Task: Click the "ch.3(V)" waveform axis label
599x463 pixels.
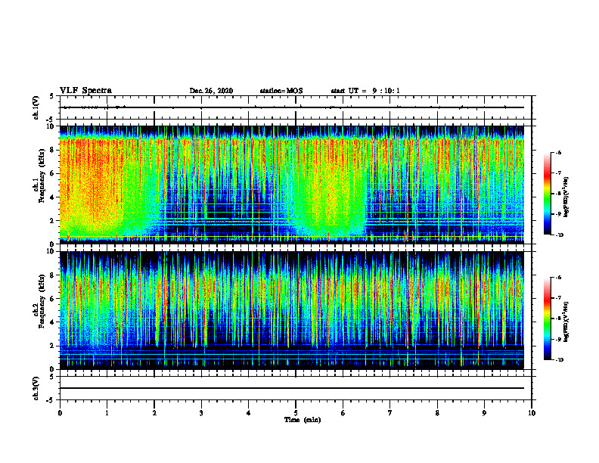Action: 36,388
